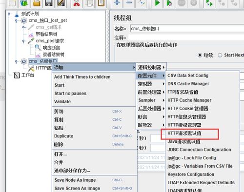Viewport: 244px width, 192px height.
Task: Click the Cut scissors toolbar icon
Action: tap(77, 3)
